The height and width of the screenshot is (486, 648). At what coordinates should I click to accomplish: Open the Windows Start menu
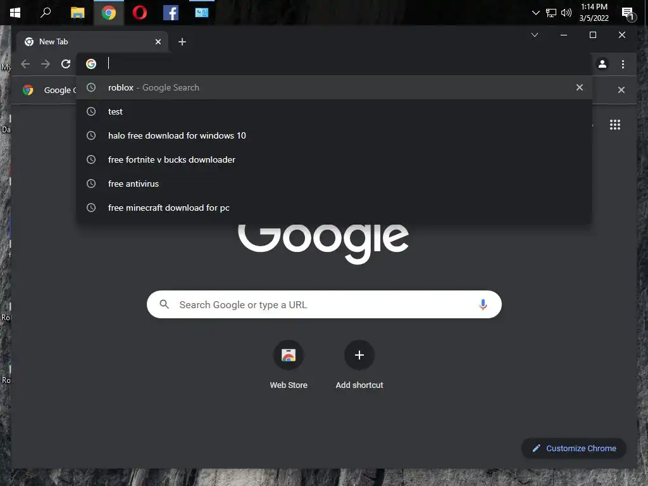[15, 13]
